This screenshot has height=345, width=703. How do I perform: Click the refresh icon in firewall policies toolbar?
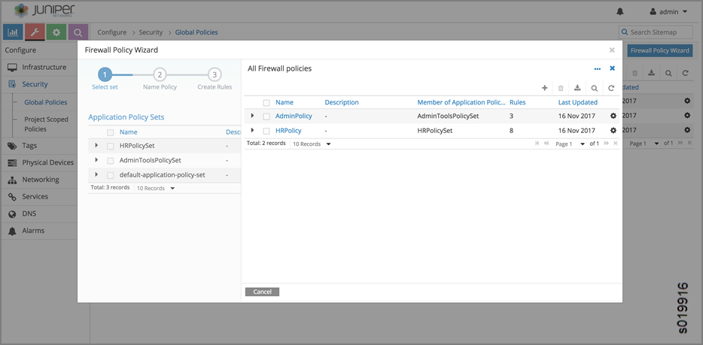tap(611, 88)
